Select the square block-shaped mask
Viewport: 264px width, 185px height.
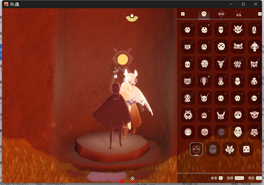tap(246, 149)
